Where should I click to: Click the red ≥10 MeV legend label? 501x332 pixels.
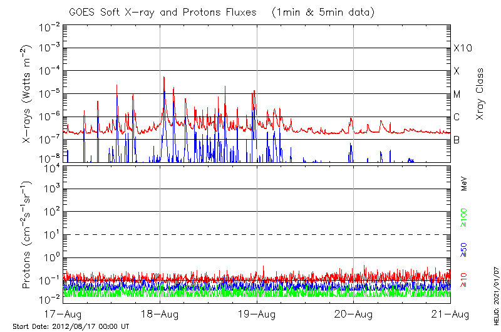[x=465, y=279]
